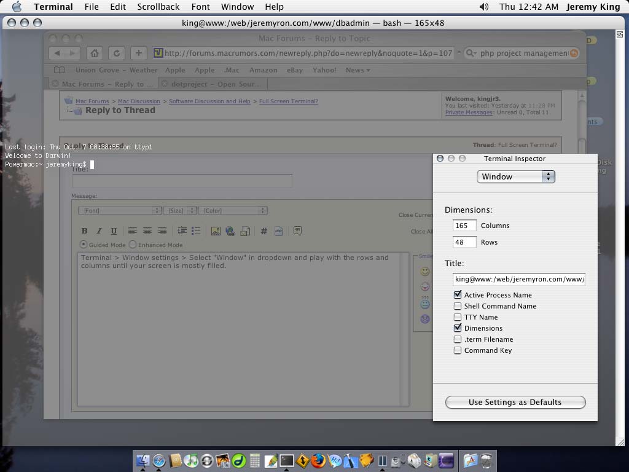Click Use Settings as Defaults button
This screenshot has height=472, width=629.
click(x=515, y=402)
